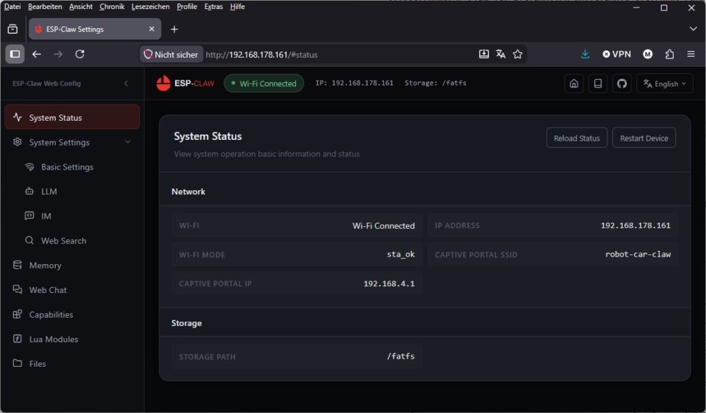Click the chat bubble icon beside IM
This screenshot has height=413, width=706.
tap(30, 216)
